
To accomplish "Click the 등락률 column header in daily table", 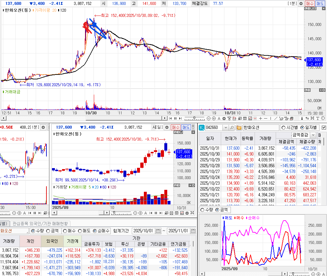I will pyautogui.click(x=247, y=138).
